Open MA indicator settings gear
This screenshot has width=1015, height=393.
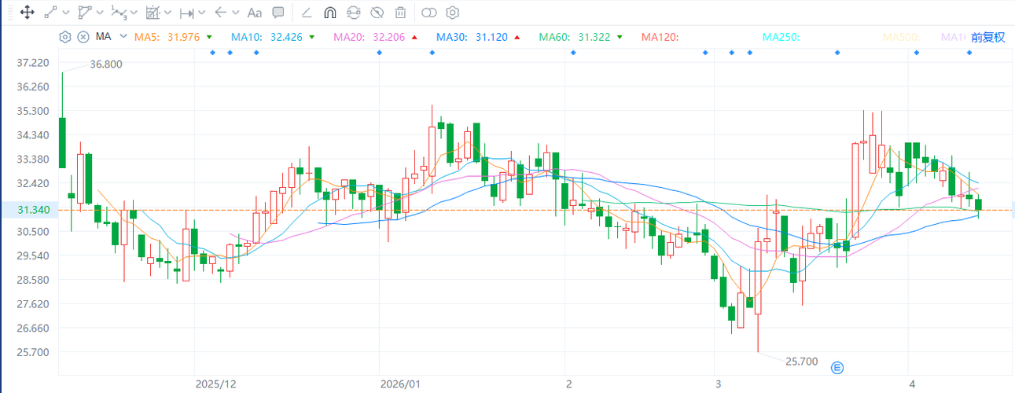pos(65,36)
